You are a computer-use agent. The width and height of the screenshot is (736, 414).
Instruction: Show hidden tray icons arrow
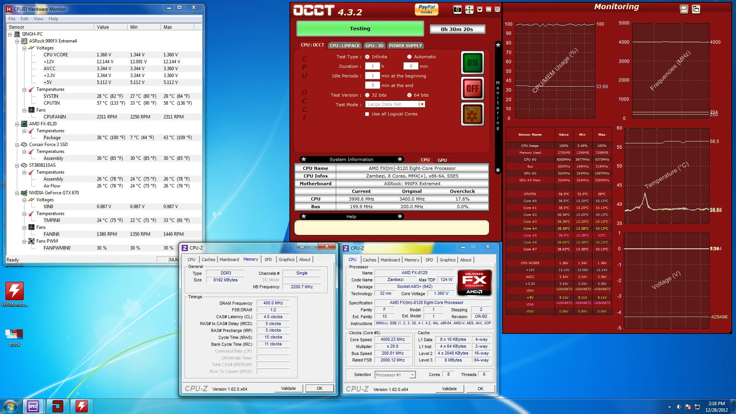[669, 407]
